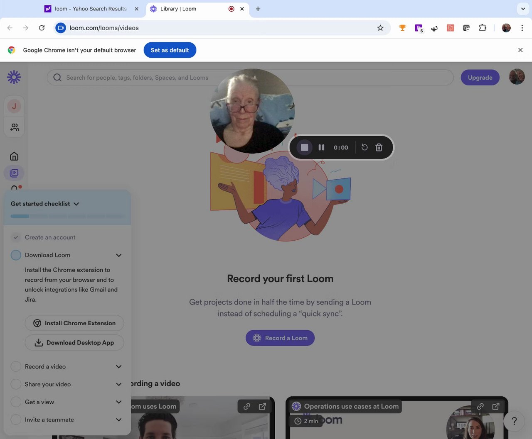Open a new browser tab
The image size is (532, 439).
258,9
